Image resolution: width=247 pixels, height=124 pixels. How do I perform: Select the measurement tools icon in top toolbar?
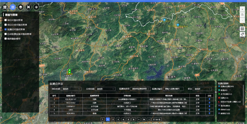tap(28, 7)
